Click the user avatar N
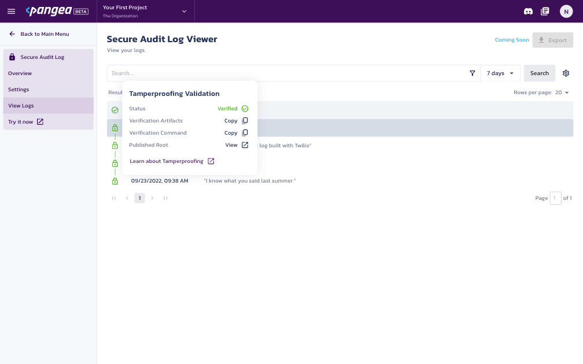Viewport: 583px width, 364px height. (x=566, y=12)
